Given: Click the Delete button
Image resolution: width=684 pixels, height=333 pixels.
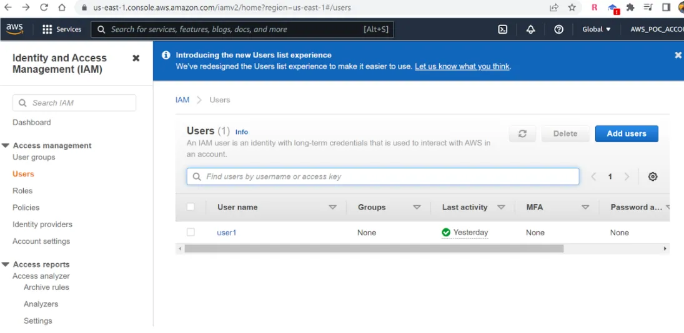Looking at the screenshot, I should point(565,133).
